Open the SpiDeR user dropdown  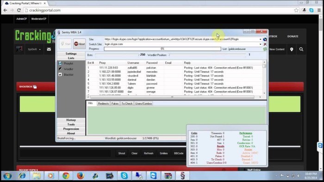point(34,50)
